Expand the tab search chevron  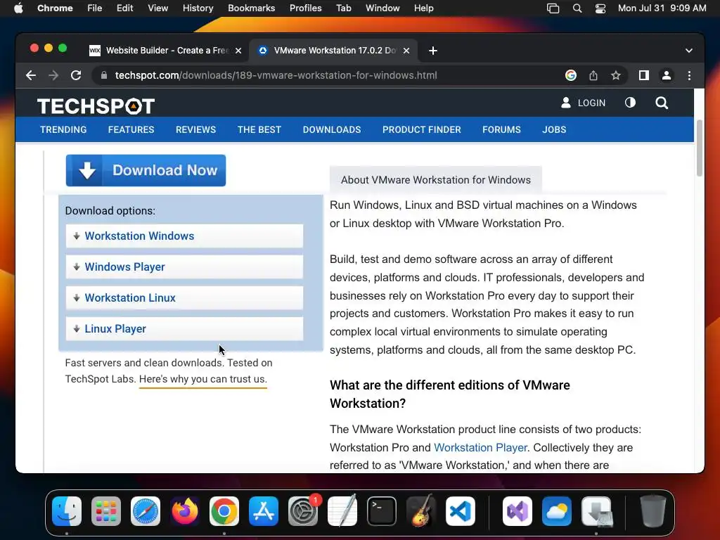[x=689, y=51]
